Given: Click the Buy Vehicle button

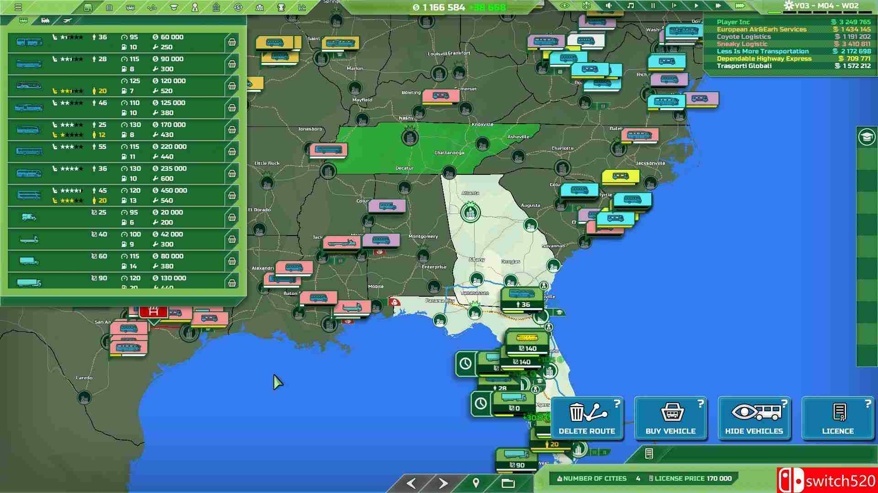Looking at the screenshot, I should pos(670,418).
